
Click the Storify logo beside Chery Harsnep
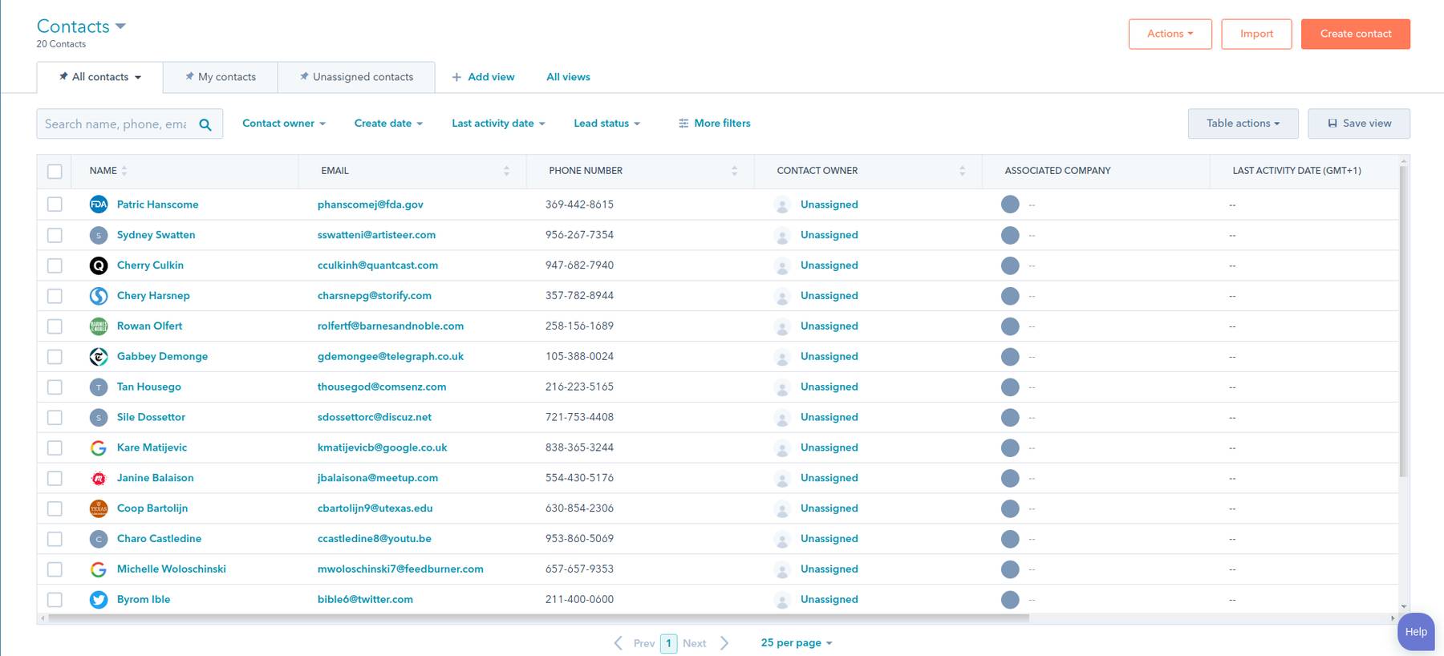(x=99, y=296)
